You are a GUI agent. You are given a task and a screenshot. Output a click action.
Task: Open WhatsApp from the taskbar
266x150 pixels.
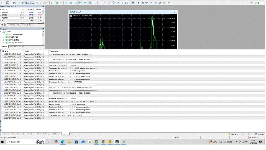click(x=96, y=142)
